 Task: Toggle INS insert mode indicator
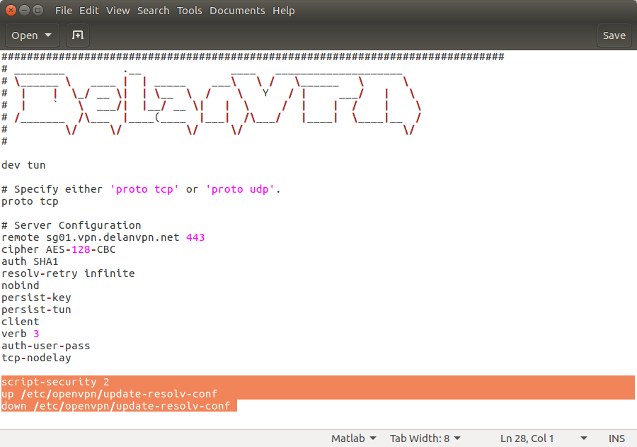pyautogui.click(x=616, y=438)
